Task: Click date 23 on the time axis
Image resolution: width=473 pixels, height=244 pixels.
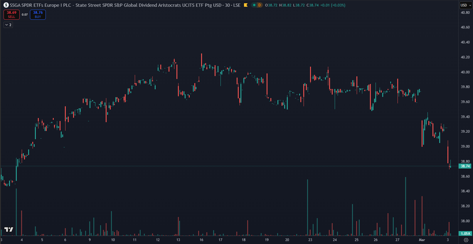Action: coord(310,240)
